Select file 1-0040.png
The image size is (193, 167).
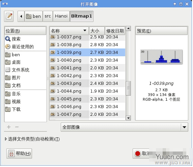tap(87, 60)
